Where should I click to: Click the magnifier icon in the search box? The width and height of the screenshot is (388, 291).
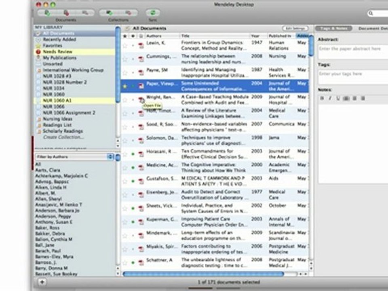point(371,13)
